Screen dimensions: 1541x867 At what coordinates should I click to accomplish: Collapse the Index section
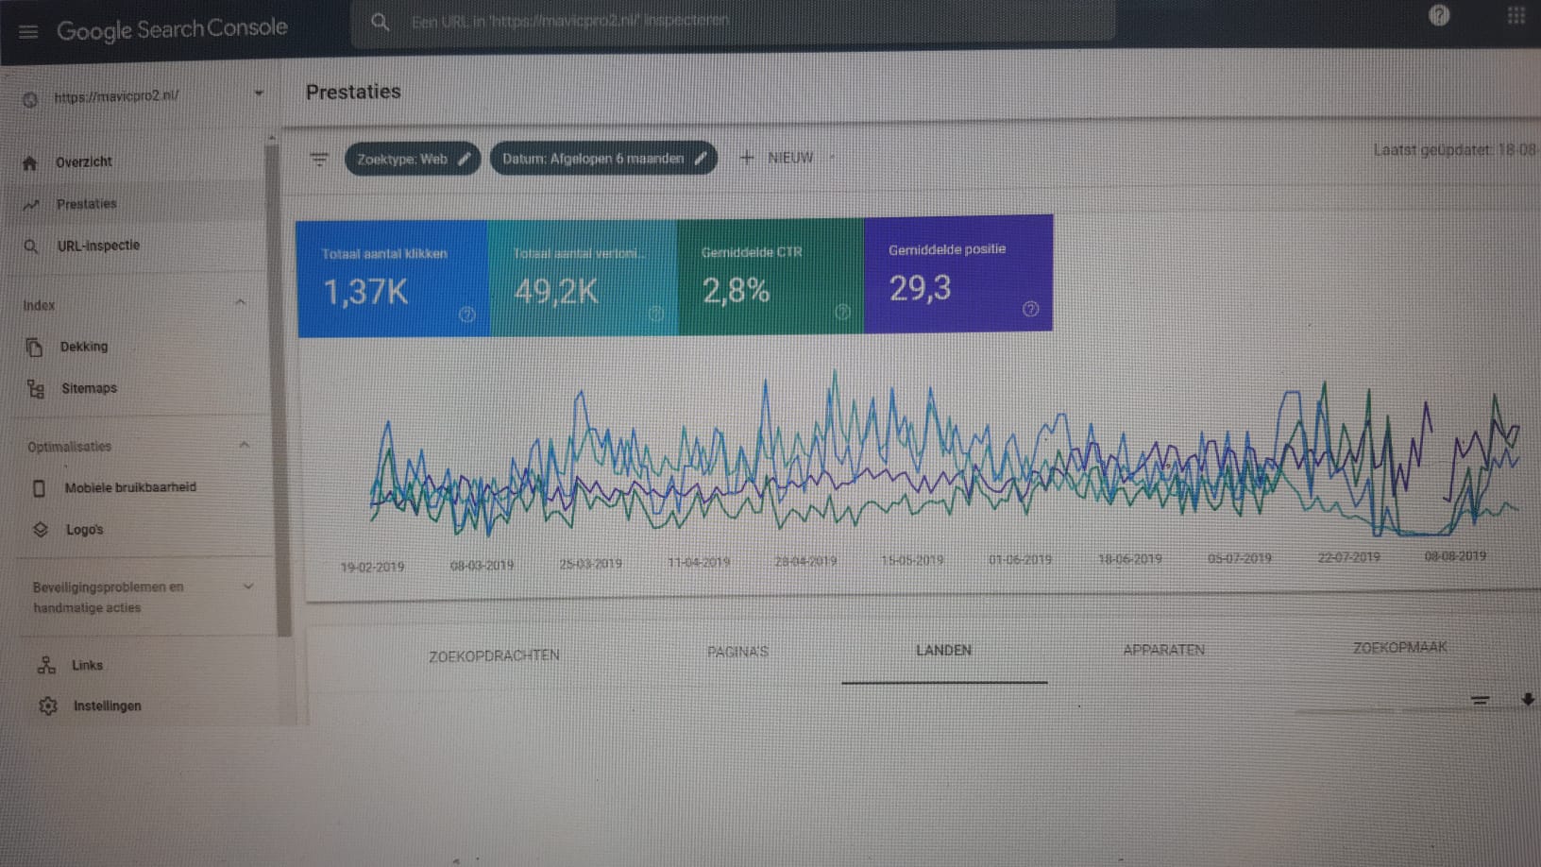[x=240, y=302]
